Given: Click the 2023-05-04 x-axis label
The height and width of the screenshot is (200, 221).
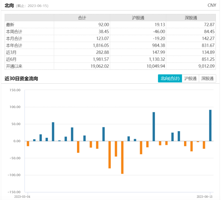Looking at the screenshot, I should pos(22,197).
